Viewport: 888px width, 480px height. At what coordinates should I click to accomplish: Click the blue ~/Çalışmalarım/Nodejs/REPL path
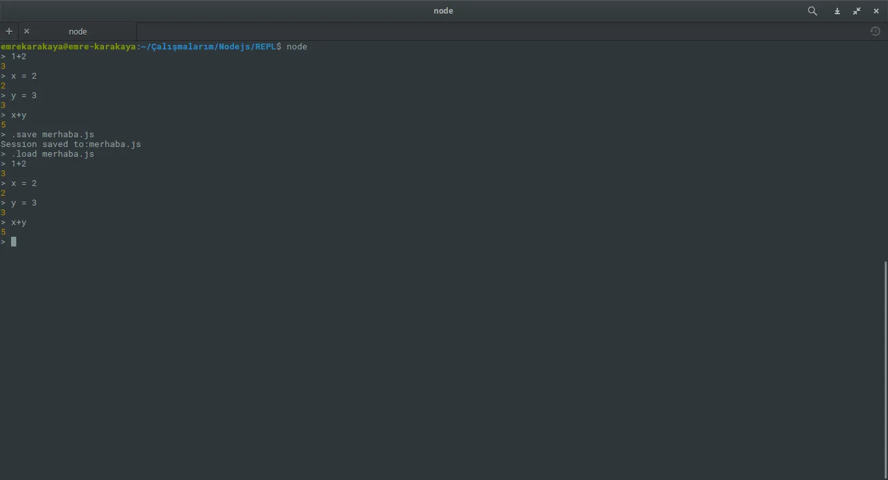tap(208, 47)
